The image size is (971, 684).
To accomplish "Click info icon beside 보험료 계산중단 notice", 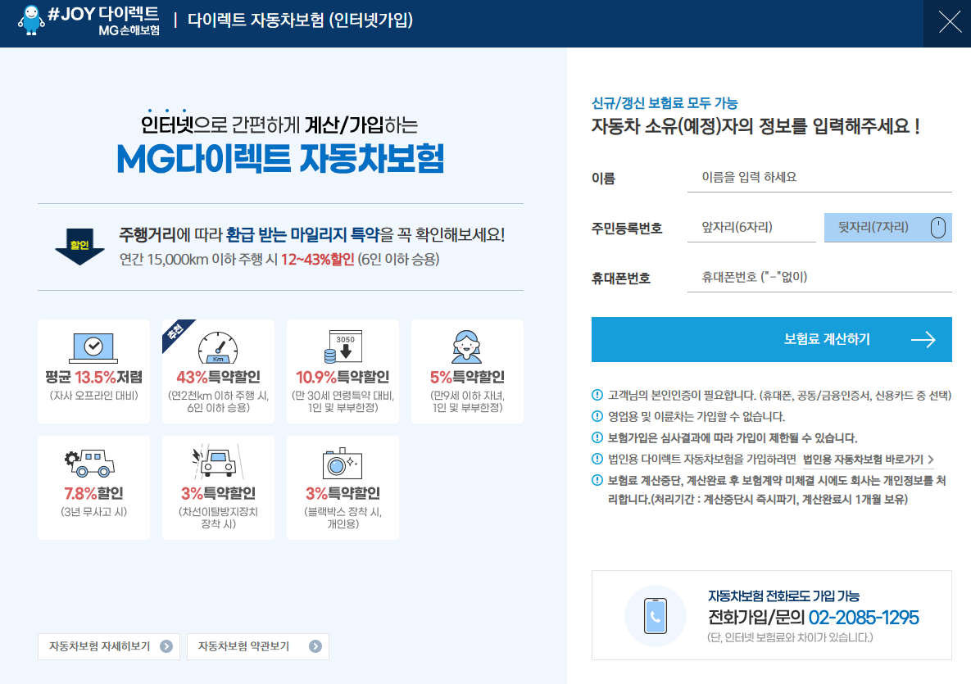I will tap(597, 480).
